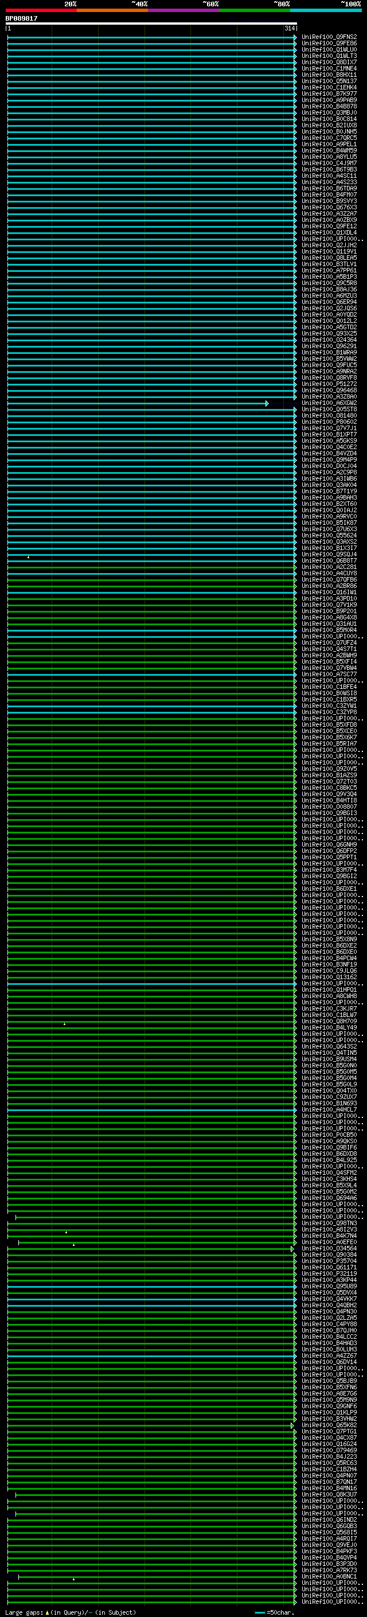The width and height of the screenshot is (367, 1617).
Task: Click label UniRef100_Q676X3
Action: pyautogui.click(x=329, y=207)
